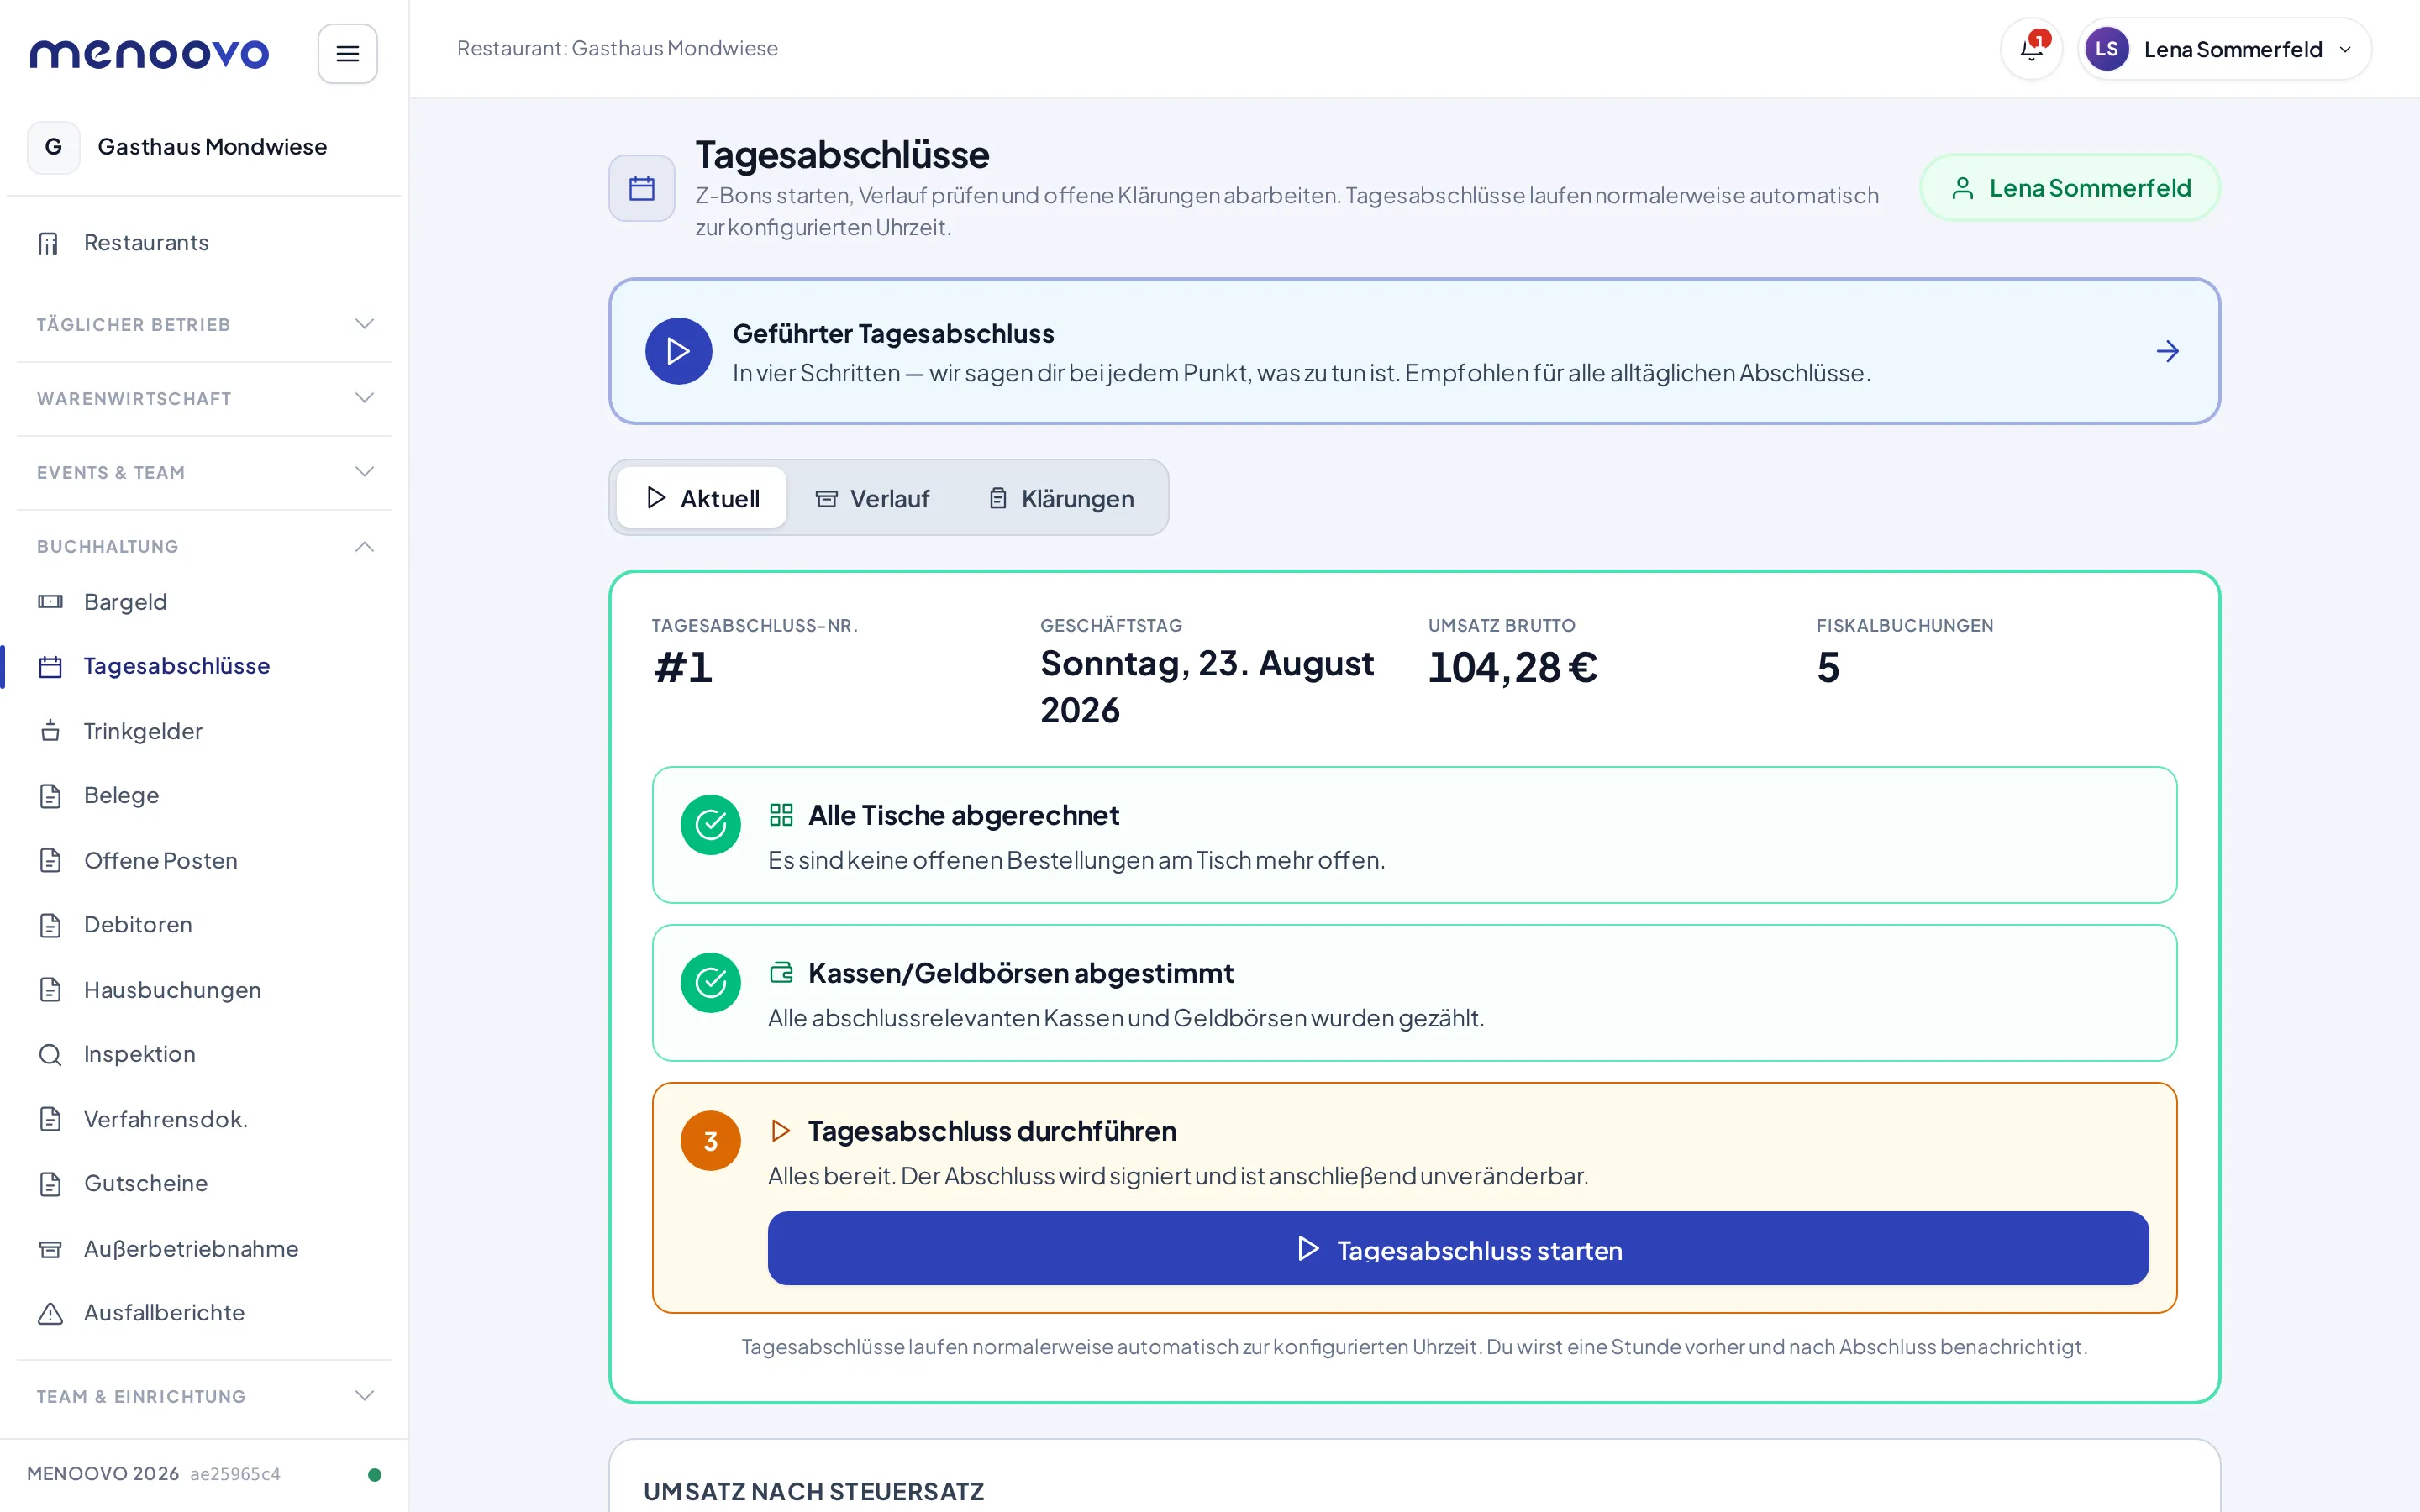Open the notifications bell
The height and width of the screenshot is (1512, 2420).
coord(2031,49)
